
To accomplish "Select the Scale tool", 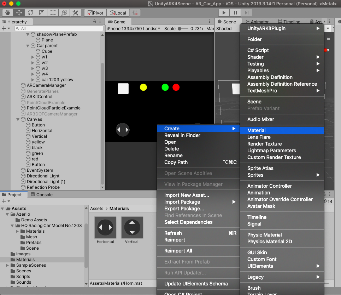I will click(42, 13).
